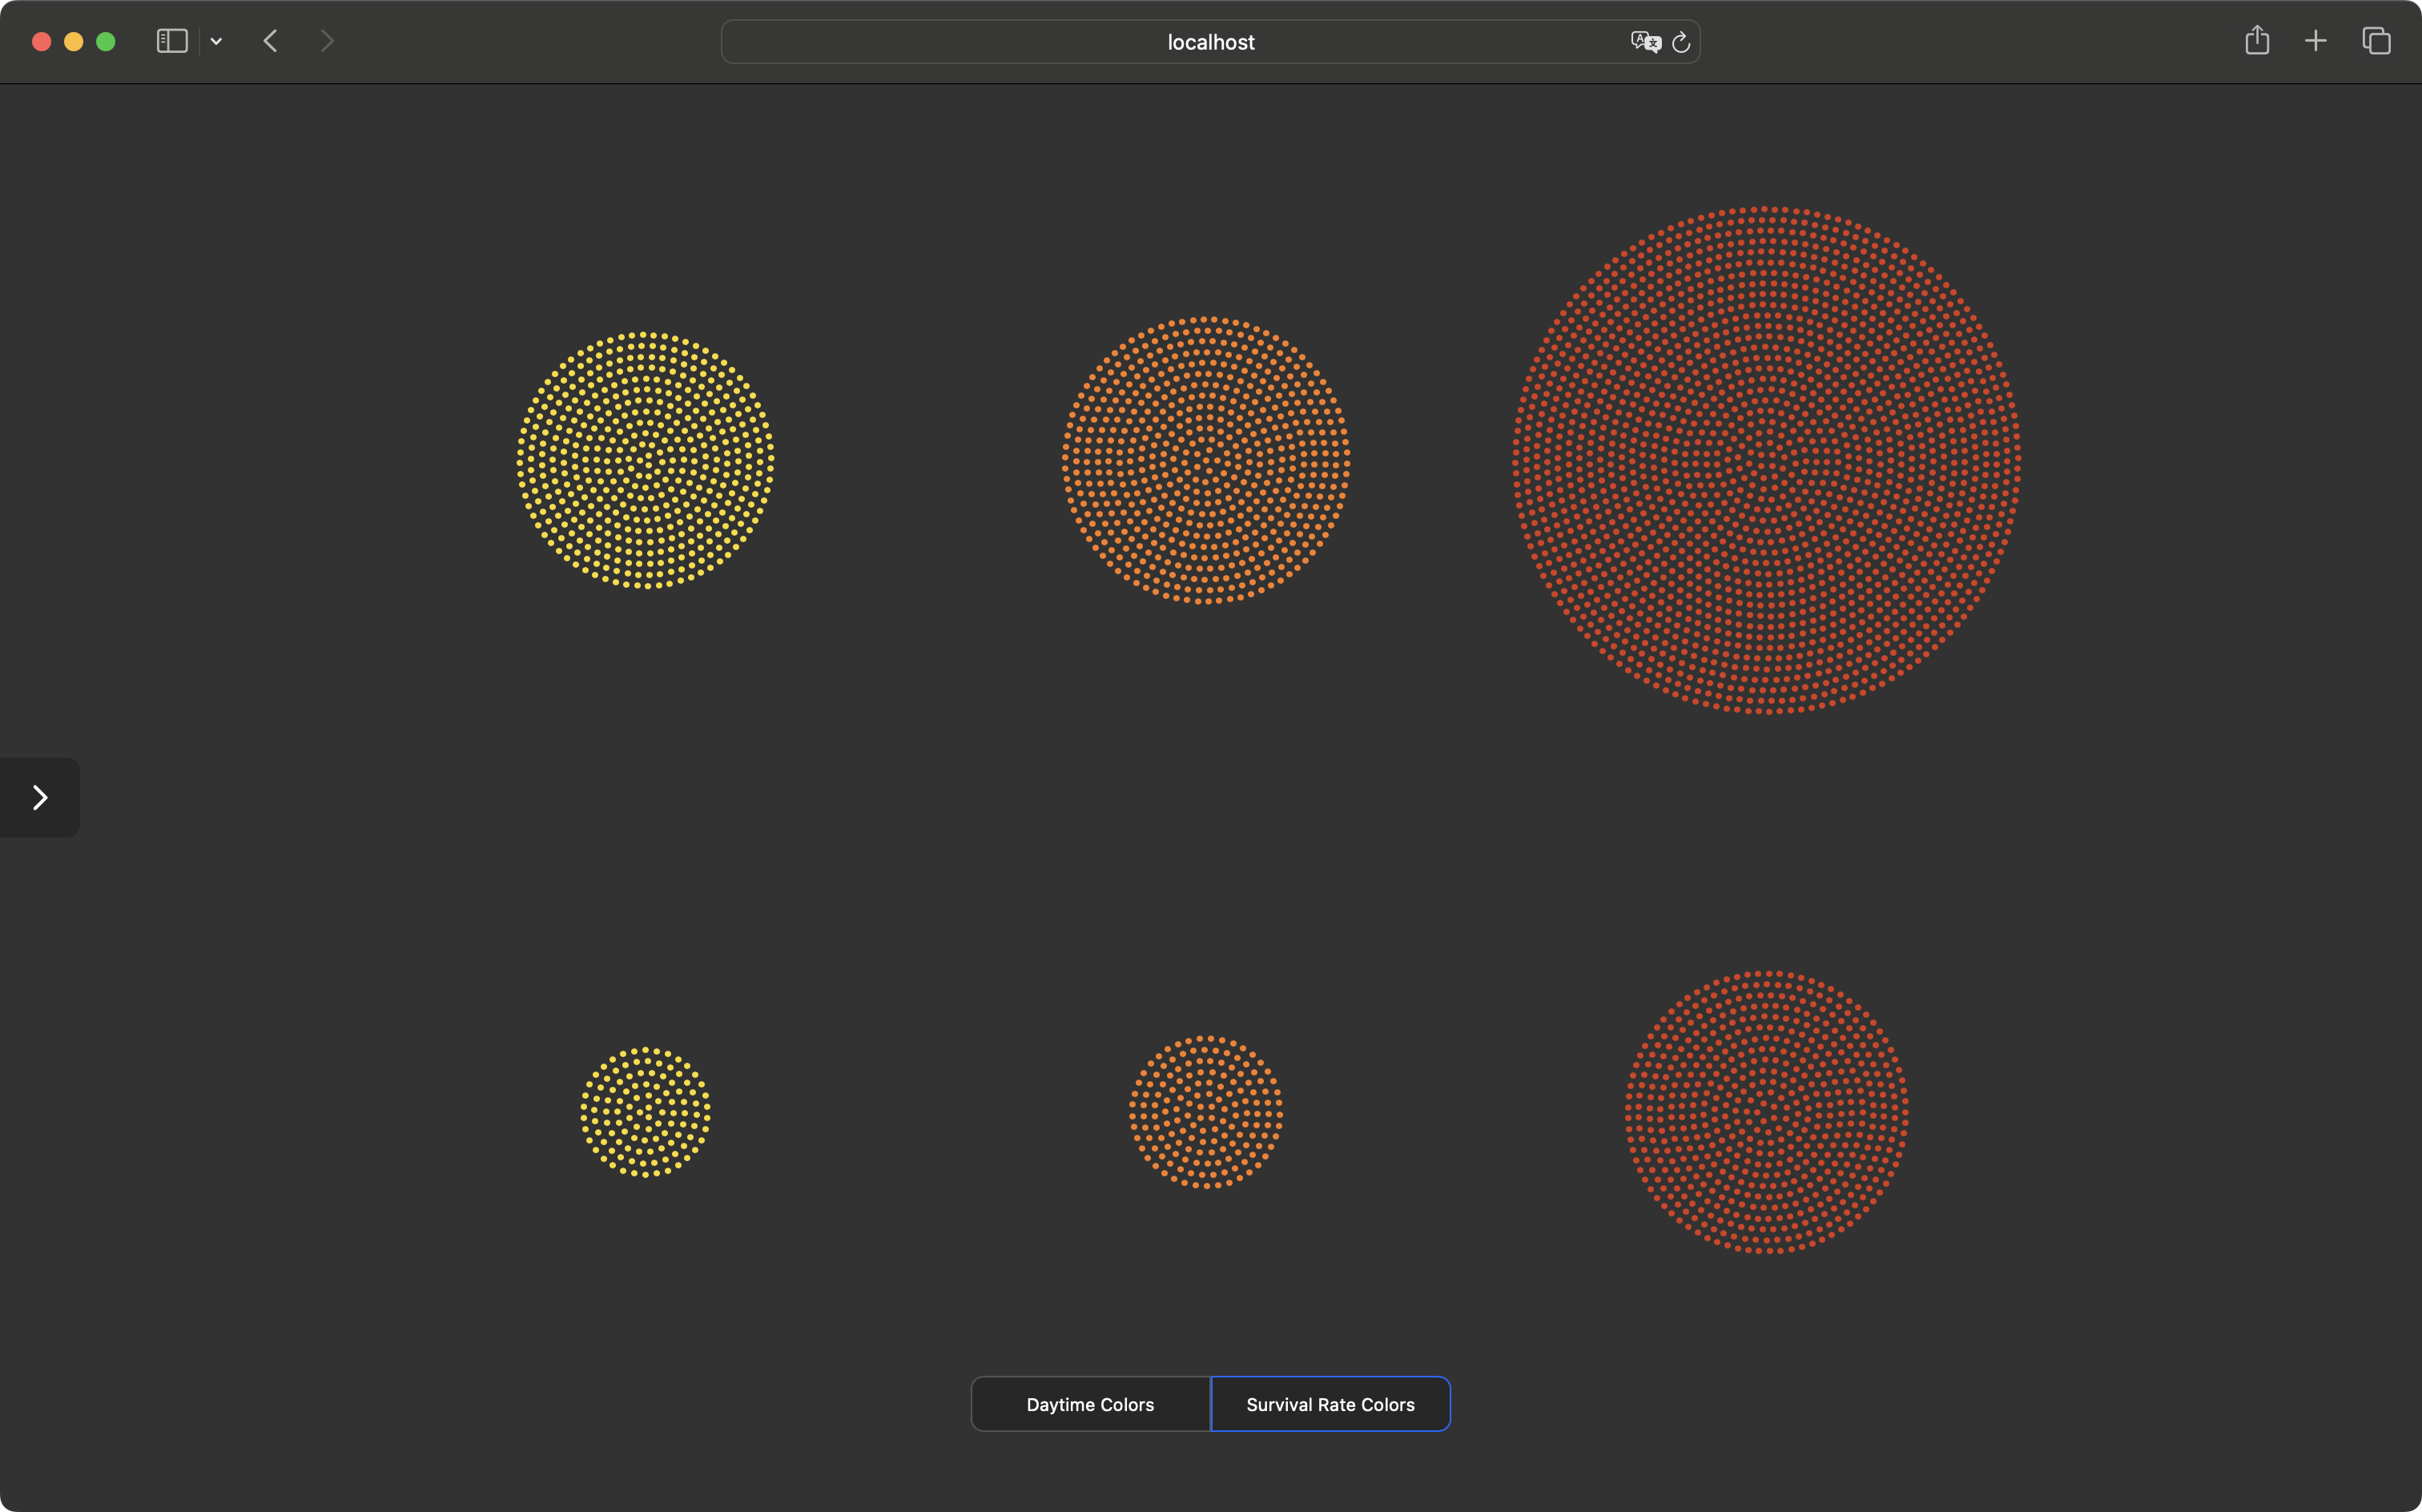The image size is (2422, 1512).
Task: Show the tab overview icon
Action: (2376, 41)
